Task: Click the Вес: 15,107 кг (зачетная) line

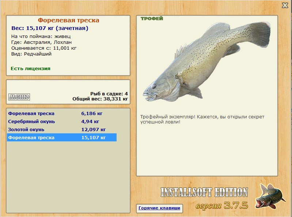Action: [50, 28]
